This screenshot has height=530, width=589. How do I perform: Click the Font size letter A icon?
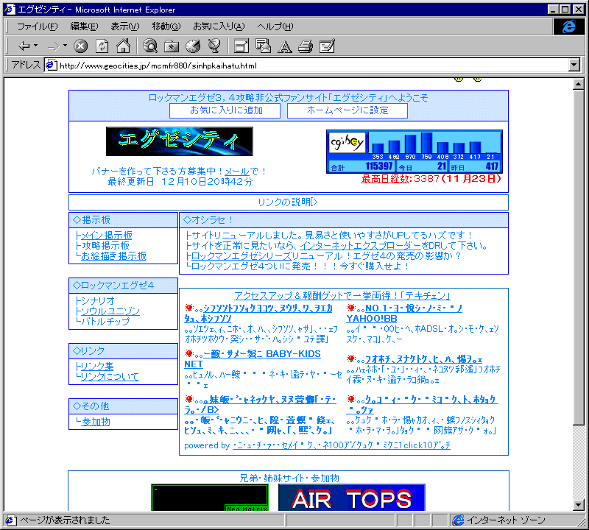pos(284,46)
